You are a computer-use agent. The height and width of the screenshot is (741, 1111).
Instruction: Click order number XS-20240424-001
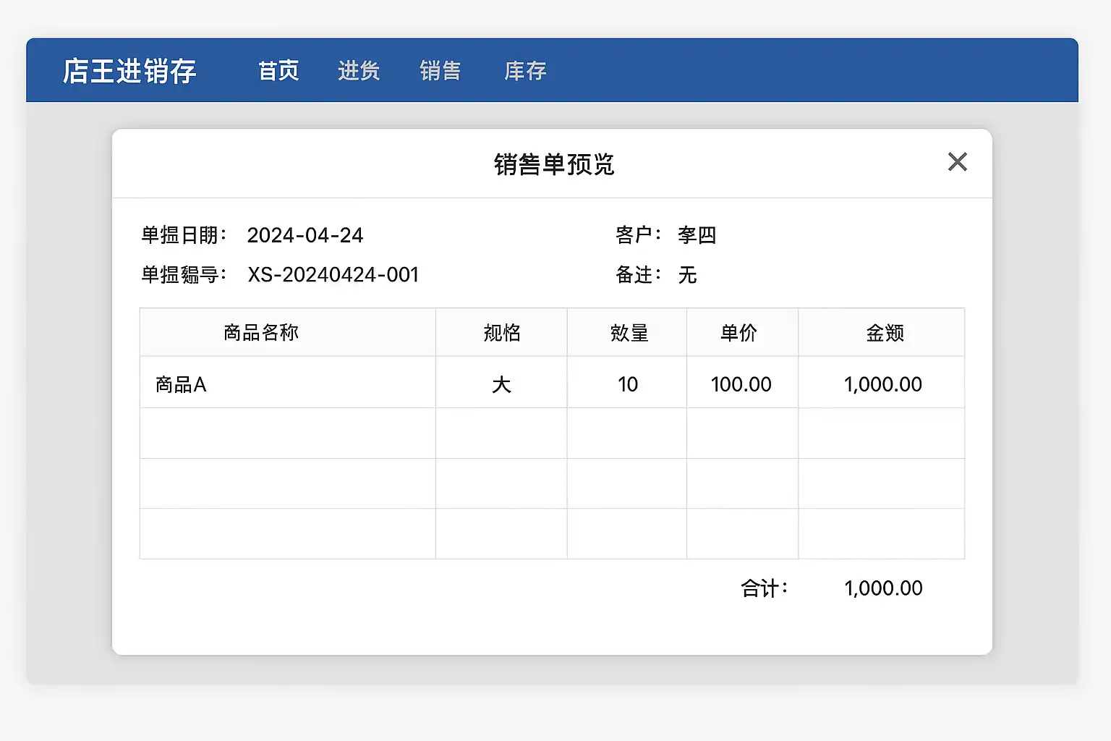coord(333,275)
